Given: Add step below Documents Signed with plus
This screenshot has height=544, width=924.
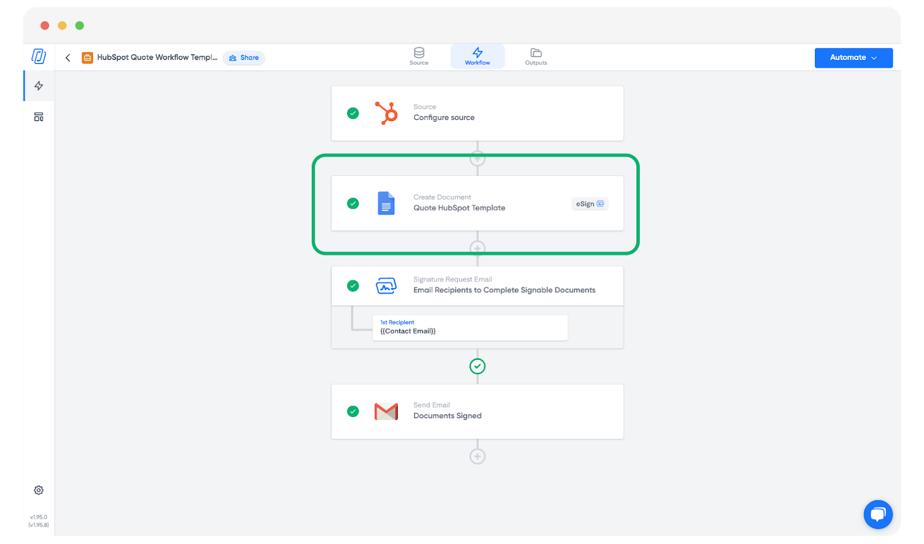Looking at the screenshot, I should click(477, 456).
